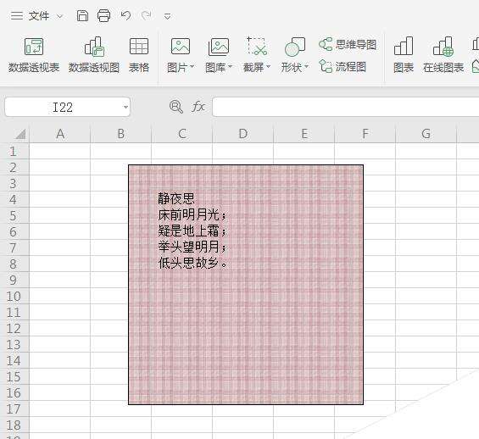Click the Print icon
This screenshot has width=479, height=439.
(x=104, y=15)
